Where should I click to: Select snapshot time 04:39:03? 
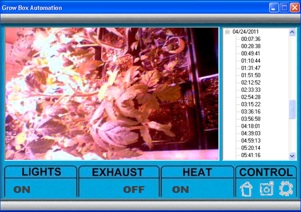[251, 133]
